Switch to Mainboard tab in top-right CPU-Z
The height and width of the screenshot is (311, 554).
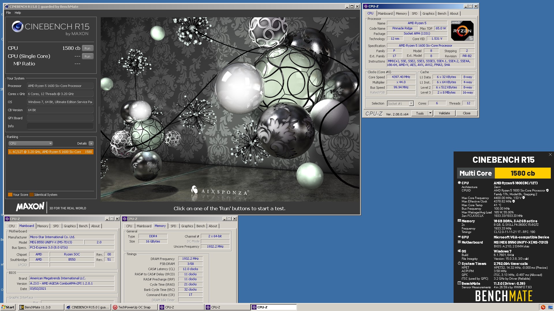point(385,14)
